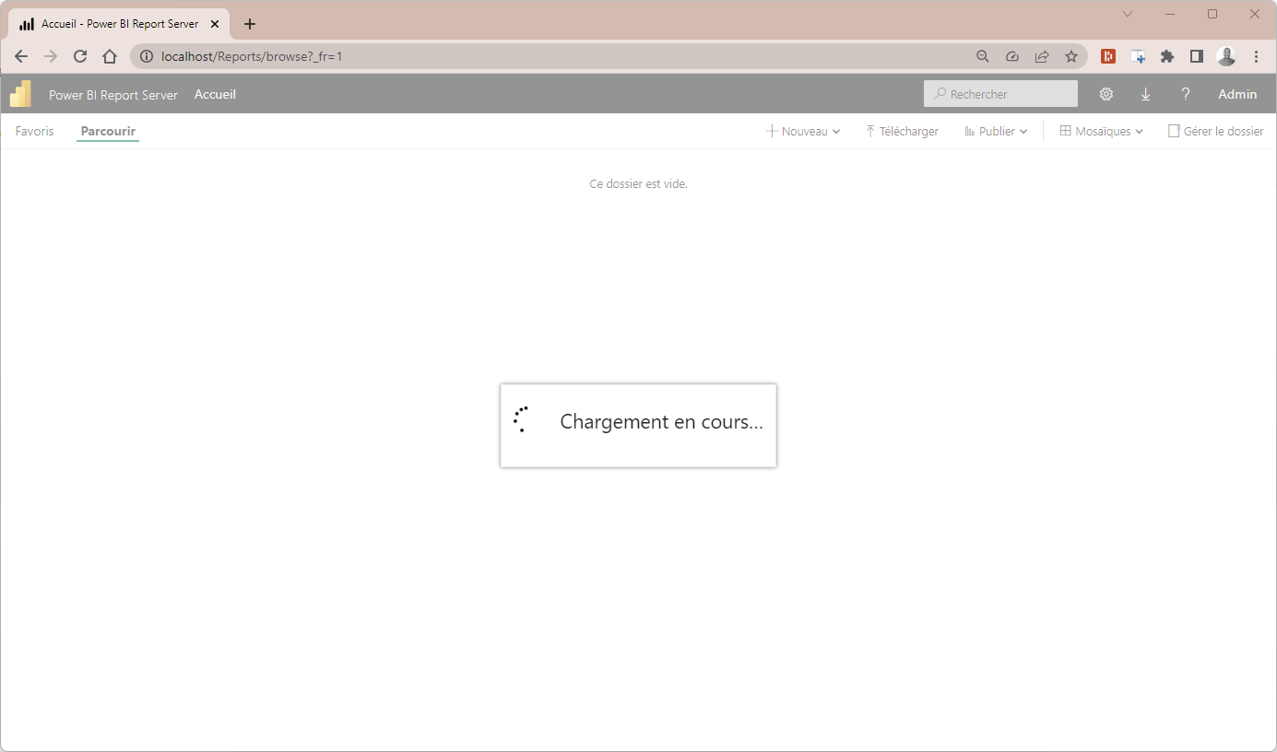This screenshot has height=752, width=1277.
Task: Open the Mosaïques view dropdown
Action: click(1102, 132)
